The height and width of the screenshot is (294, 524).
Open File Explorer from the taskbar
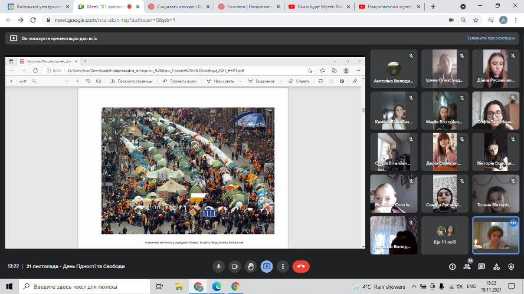click(178, 286)
